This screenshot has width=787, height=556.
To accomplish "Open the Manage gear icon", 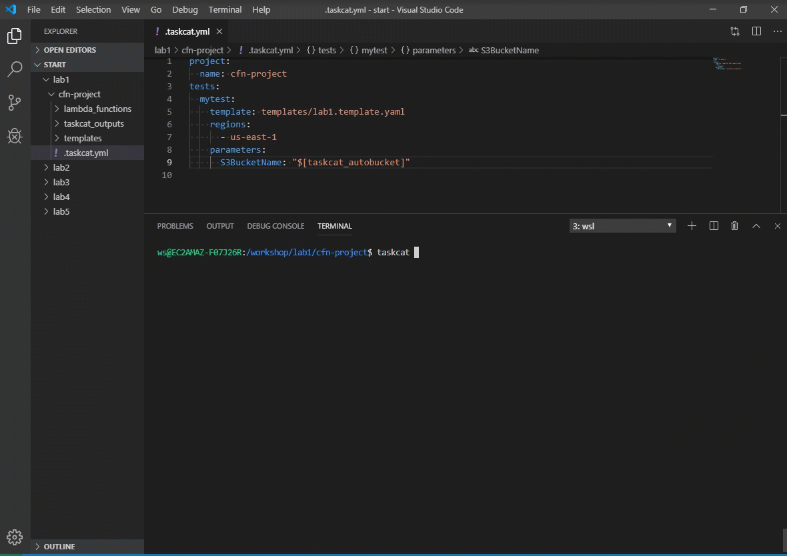I will point(15,537).
